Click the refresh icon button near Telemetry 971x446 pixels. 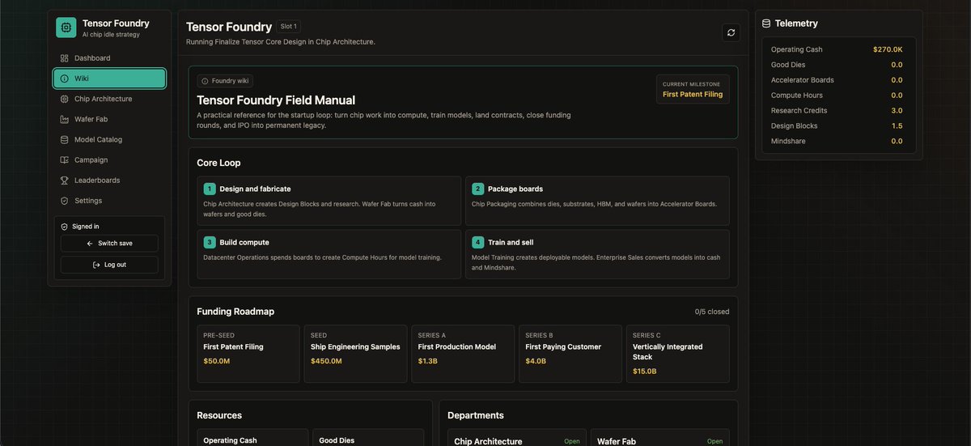pyautogui.click(x=731, y=32)
